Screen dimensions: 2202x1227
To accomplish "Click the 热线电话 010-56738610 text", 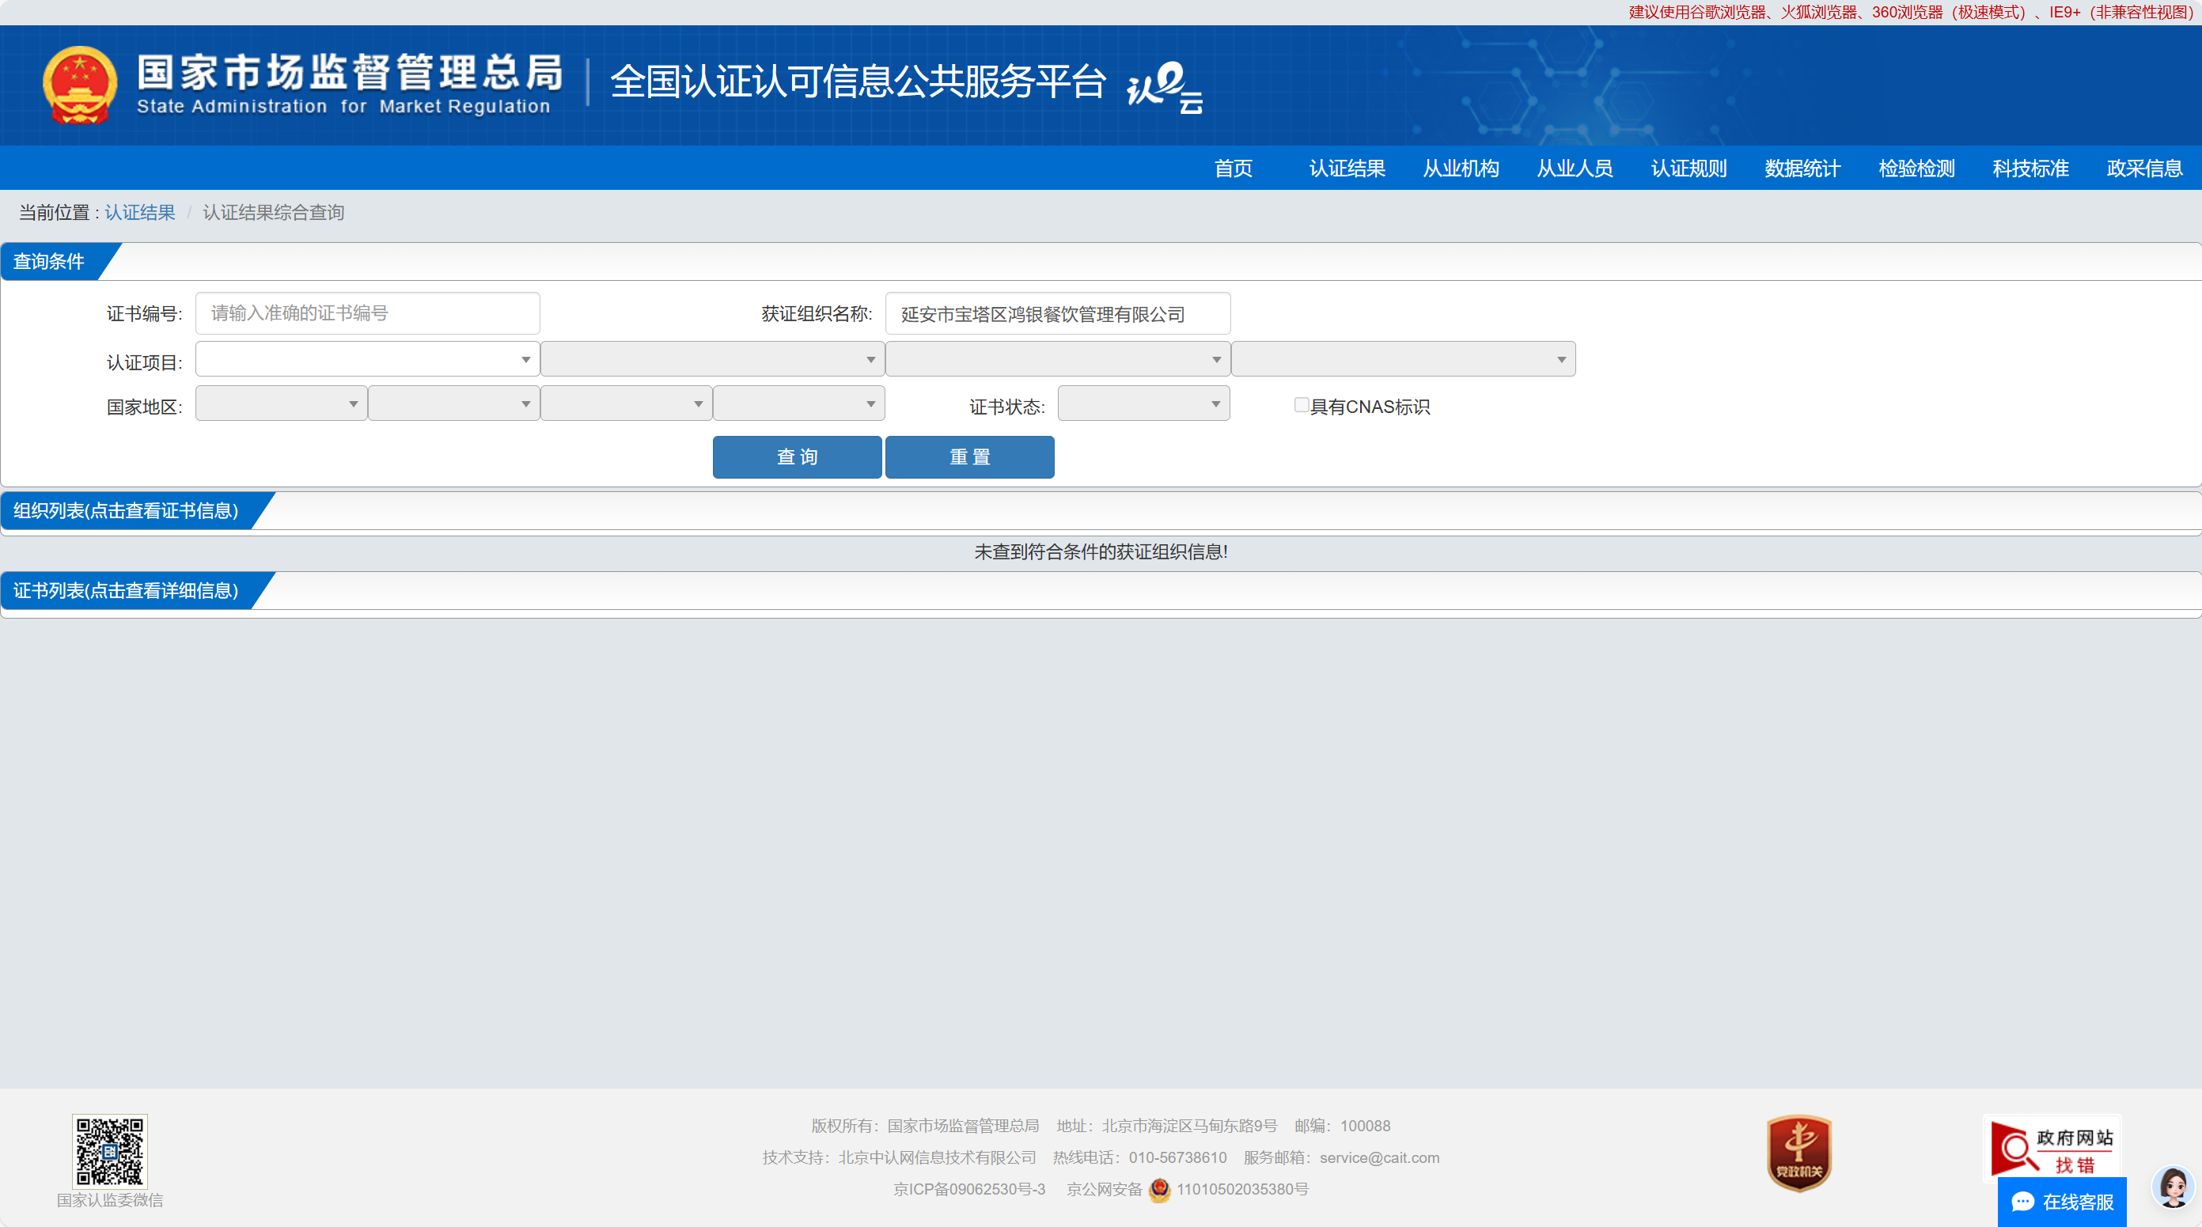I will pyautogui.click(x=1139, y=1158).
